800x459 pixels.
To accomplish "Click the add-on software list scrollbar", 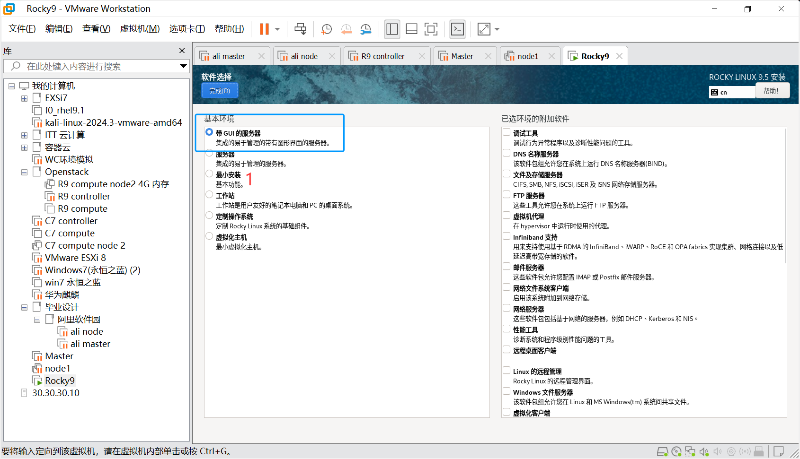I will [785, 195].
